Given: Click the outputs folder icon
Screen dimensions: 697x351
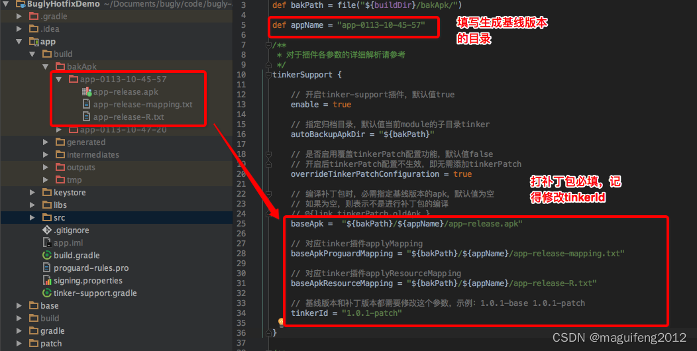Looking at the screenshot, I should click(x=60, y=168).
